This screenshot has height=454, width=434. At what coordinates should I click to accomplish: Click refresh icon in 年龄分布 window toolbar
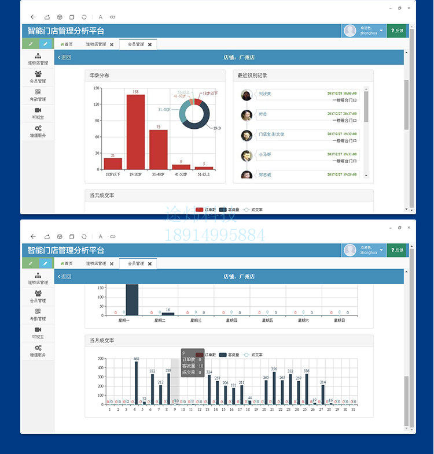click(84, 17)
